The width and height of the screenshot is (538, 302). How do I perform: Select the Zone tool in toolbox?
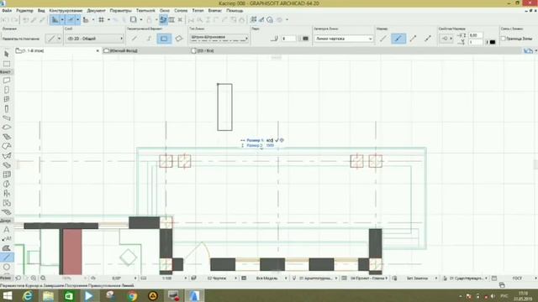[7, 203]
